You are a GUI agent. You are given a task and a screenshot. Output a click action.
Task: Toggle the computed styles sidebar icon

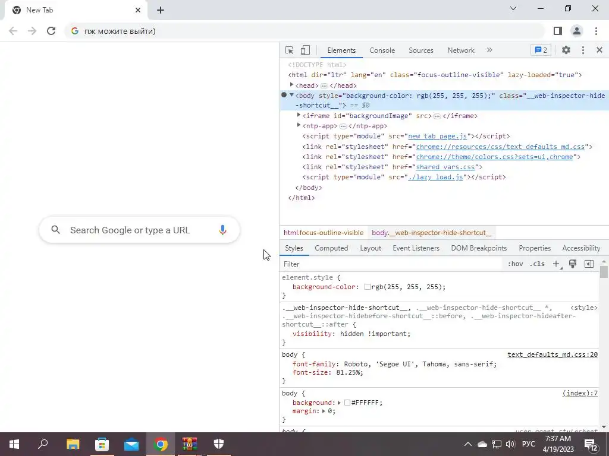click(x=589, y=264)
